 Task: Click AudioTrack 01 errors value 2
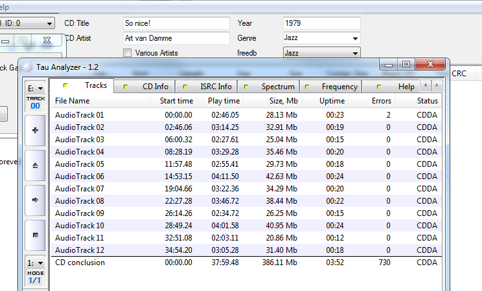[x=389, y=115]
